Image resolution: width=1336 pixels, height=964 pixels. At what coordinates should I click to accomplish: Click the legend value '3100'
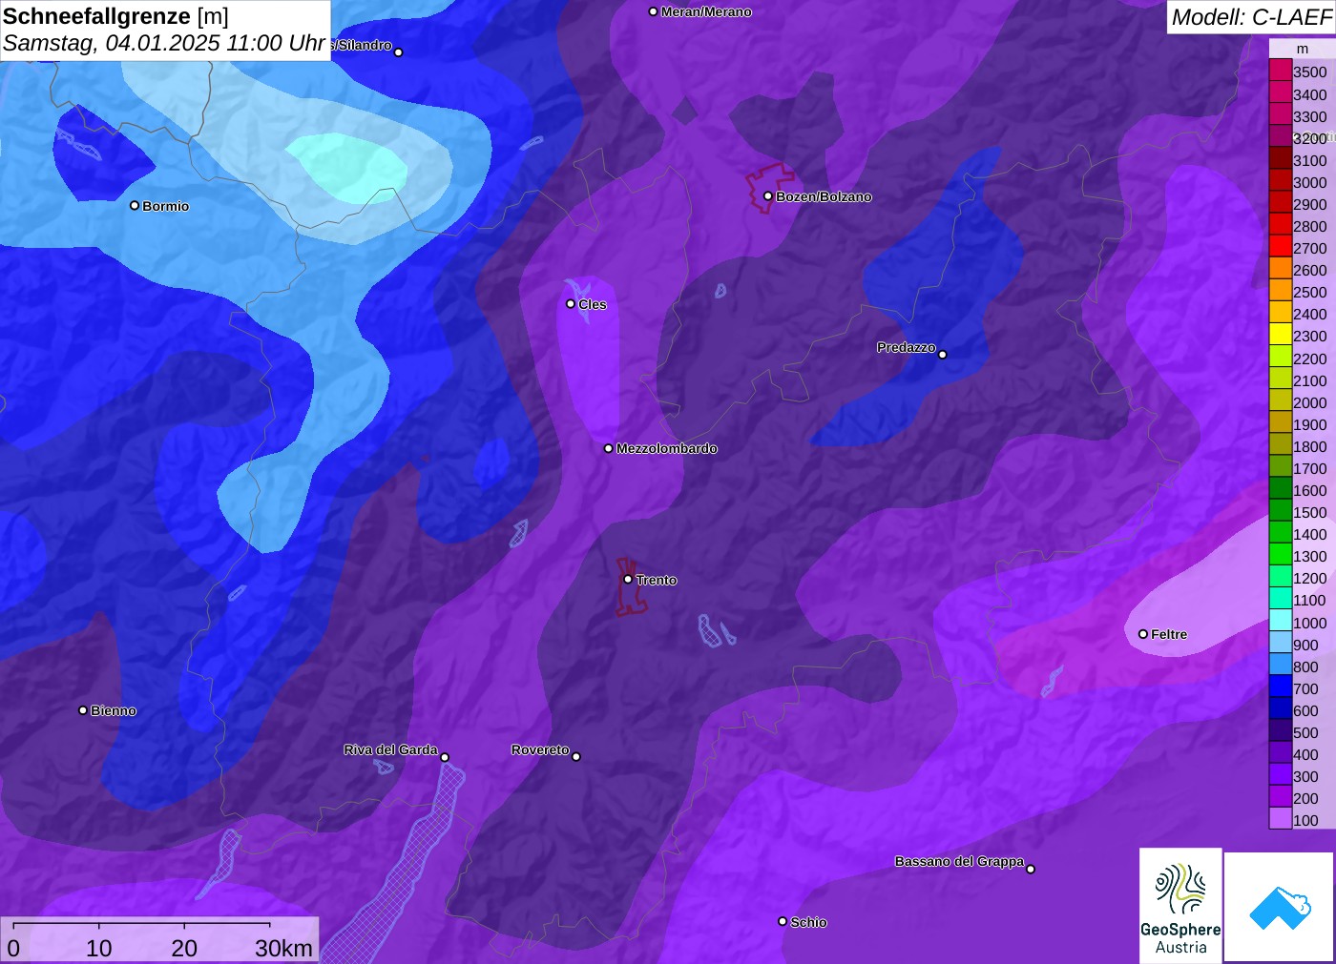[x=1310, y=160]
